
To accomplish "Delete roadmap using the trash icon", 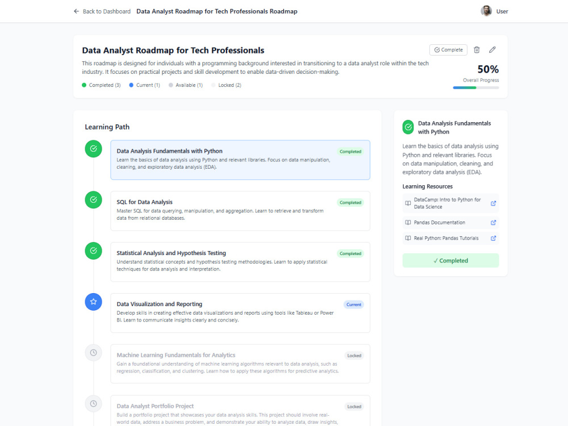I will (477, 49).
